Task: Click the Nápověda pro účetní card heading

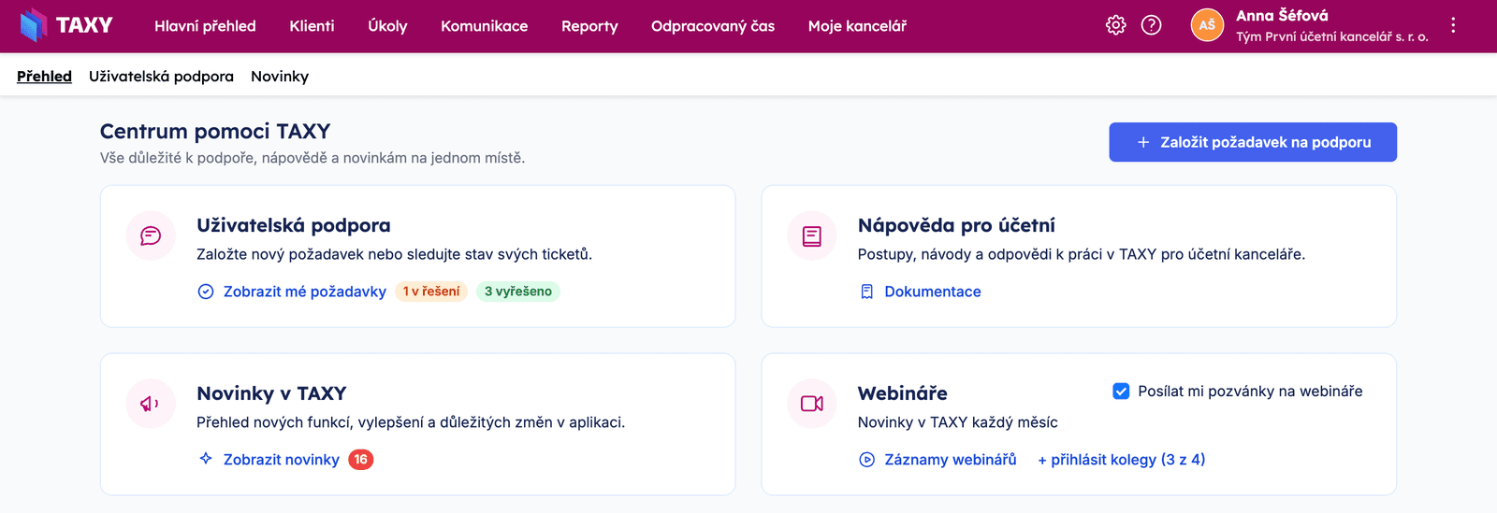Action: click(956, 225)
